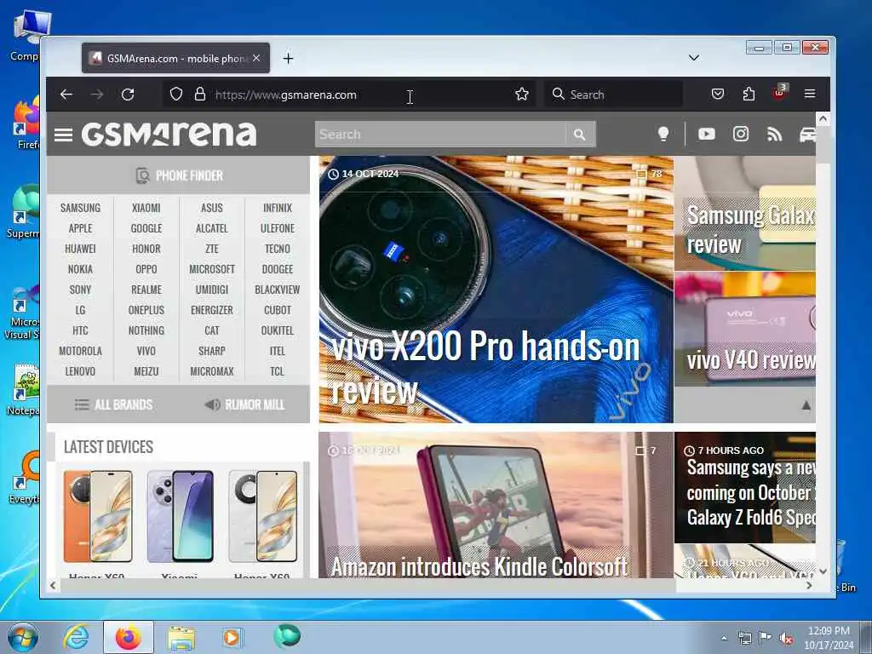872x654 pixels.
Task: Open the car EV section icon
Action: click(807, 135)
